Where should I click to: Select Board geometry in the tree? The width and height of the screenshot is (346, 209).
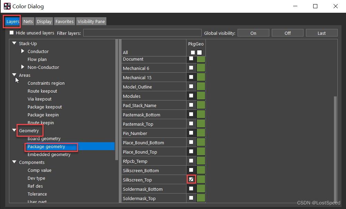tap(44, 138)
